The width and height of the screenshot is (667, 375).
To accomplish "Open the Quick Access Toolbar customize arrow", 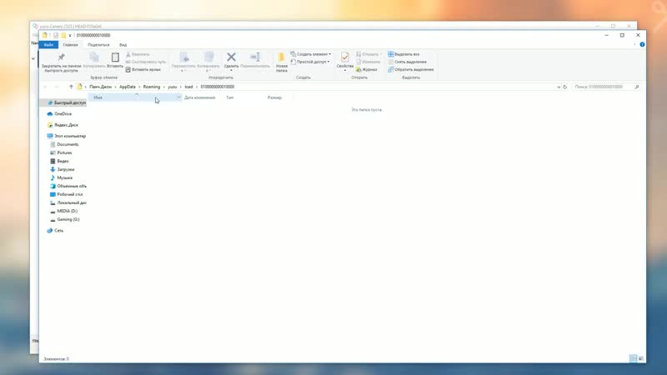I will (70, 35).
